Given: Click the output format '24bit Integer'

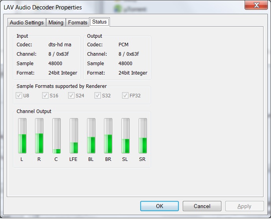Looking at the screenshot, I should click(x=133, y=73).
